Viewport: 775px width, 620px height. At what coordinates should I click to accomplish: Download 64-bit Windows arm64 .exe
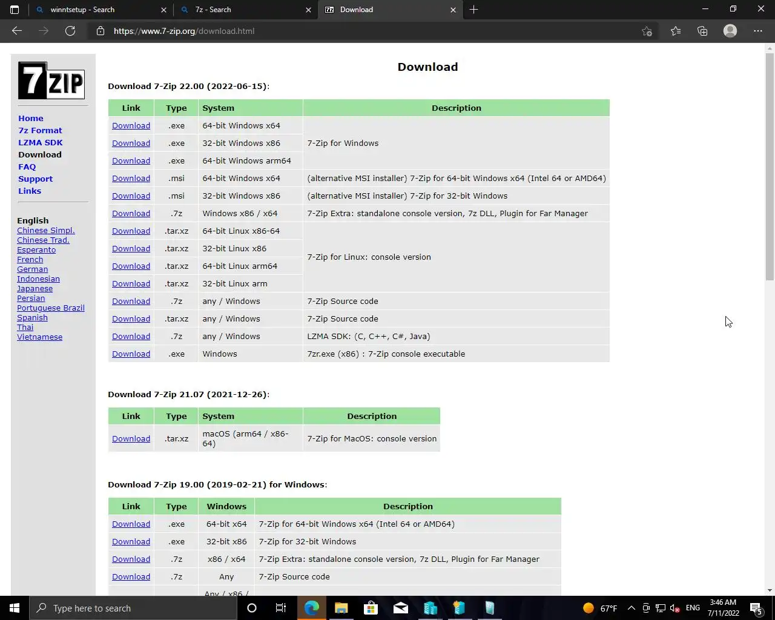(x=131, y=160)
